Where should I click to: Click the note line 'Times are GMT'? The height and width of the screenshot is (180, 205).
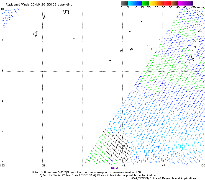tap(53, 173)
